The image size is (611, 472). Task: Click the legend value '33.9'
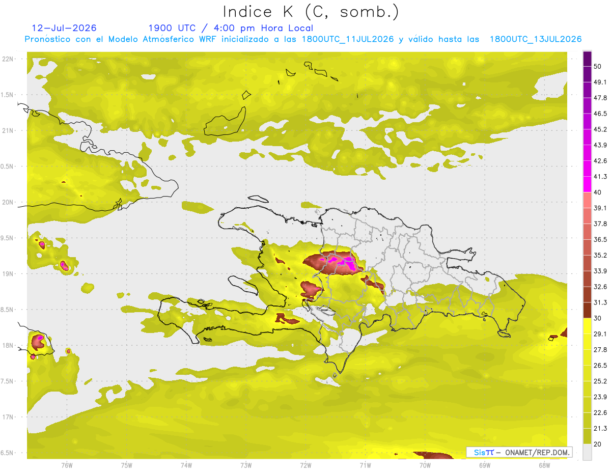tap(601, 271)
